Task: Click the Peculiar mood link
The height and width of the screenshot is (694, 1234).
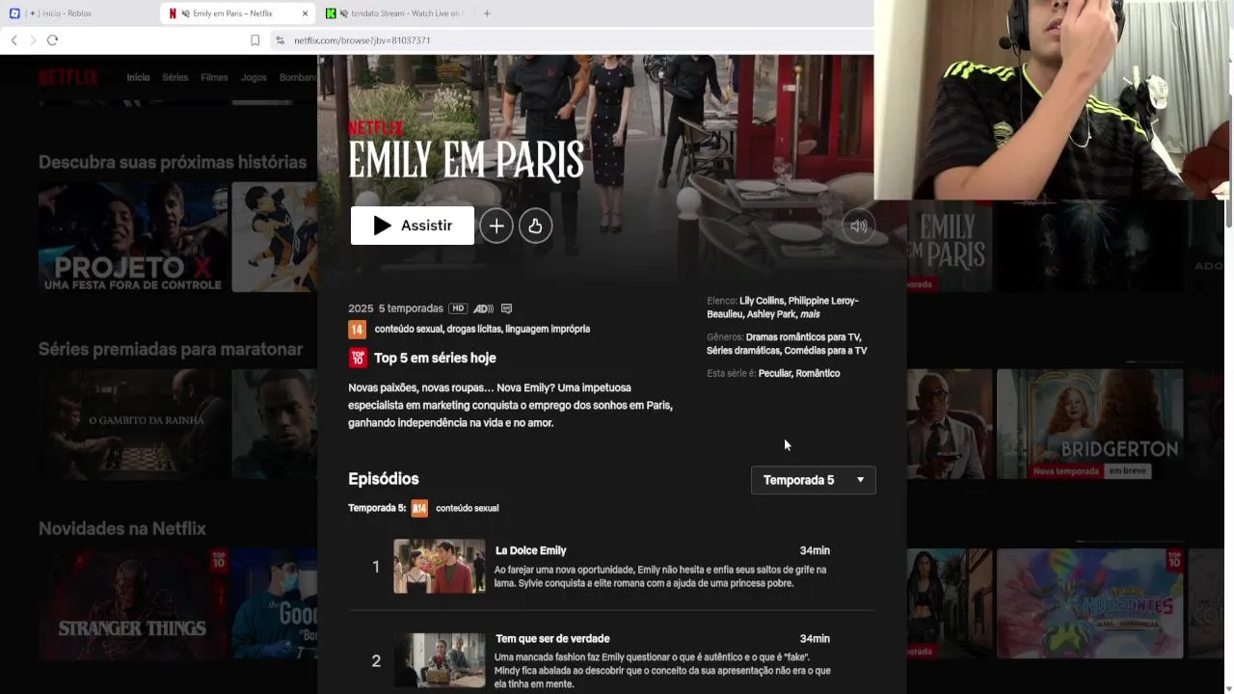Action: click(x=774, y=373)
